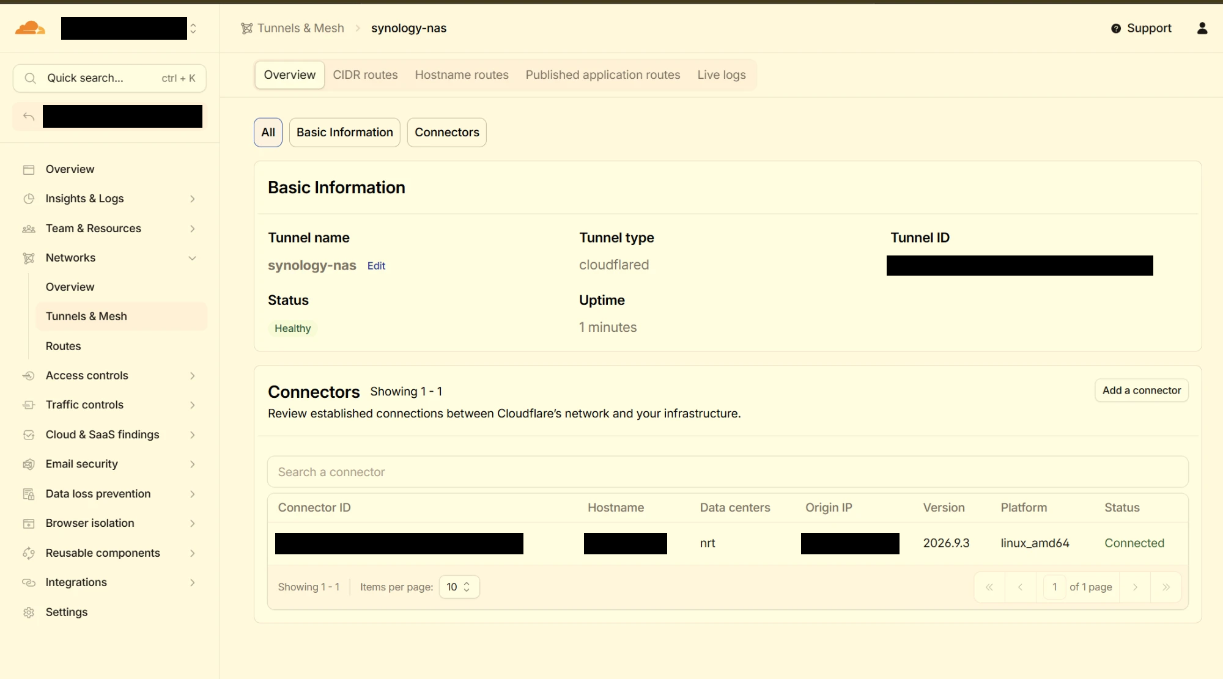Click the Quick search box
1223x679 pixels.
pyautogui.click(x=109, y=78)
